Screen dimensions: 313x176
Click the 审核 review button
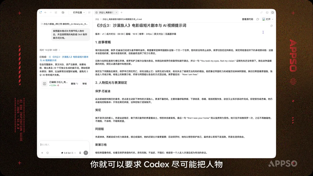point(85,84)
